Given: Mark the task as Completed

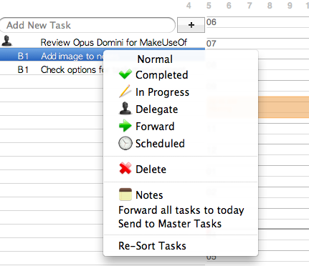Looking at the screenshot, I should (162, 75).
